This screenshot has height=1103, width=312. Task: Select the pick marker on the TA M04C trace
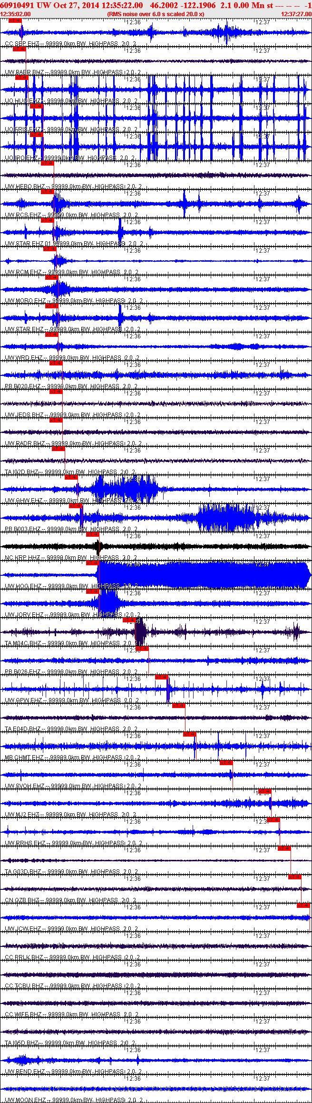tap(129, 620)
